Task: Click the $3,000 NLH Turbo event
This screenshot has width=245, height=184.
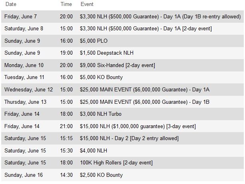Action: [101, 114]
